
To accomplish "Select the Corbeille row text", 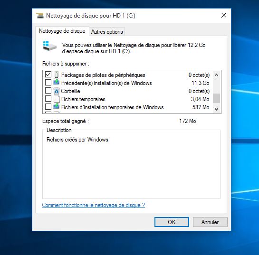I will coord(70,91).
